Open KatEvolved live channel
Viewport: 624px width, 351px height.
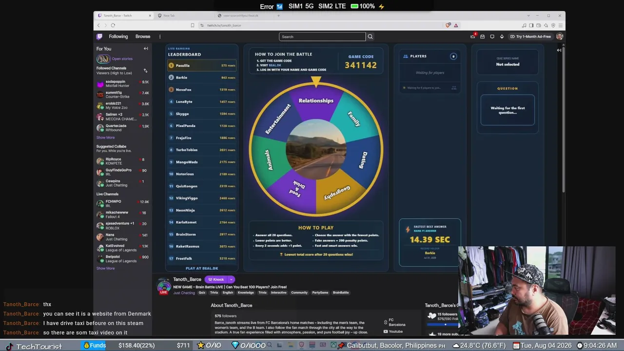click(123, 248)
